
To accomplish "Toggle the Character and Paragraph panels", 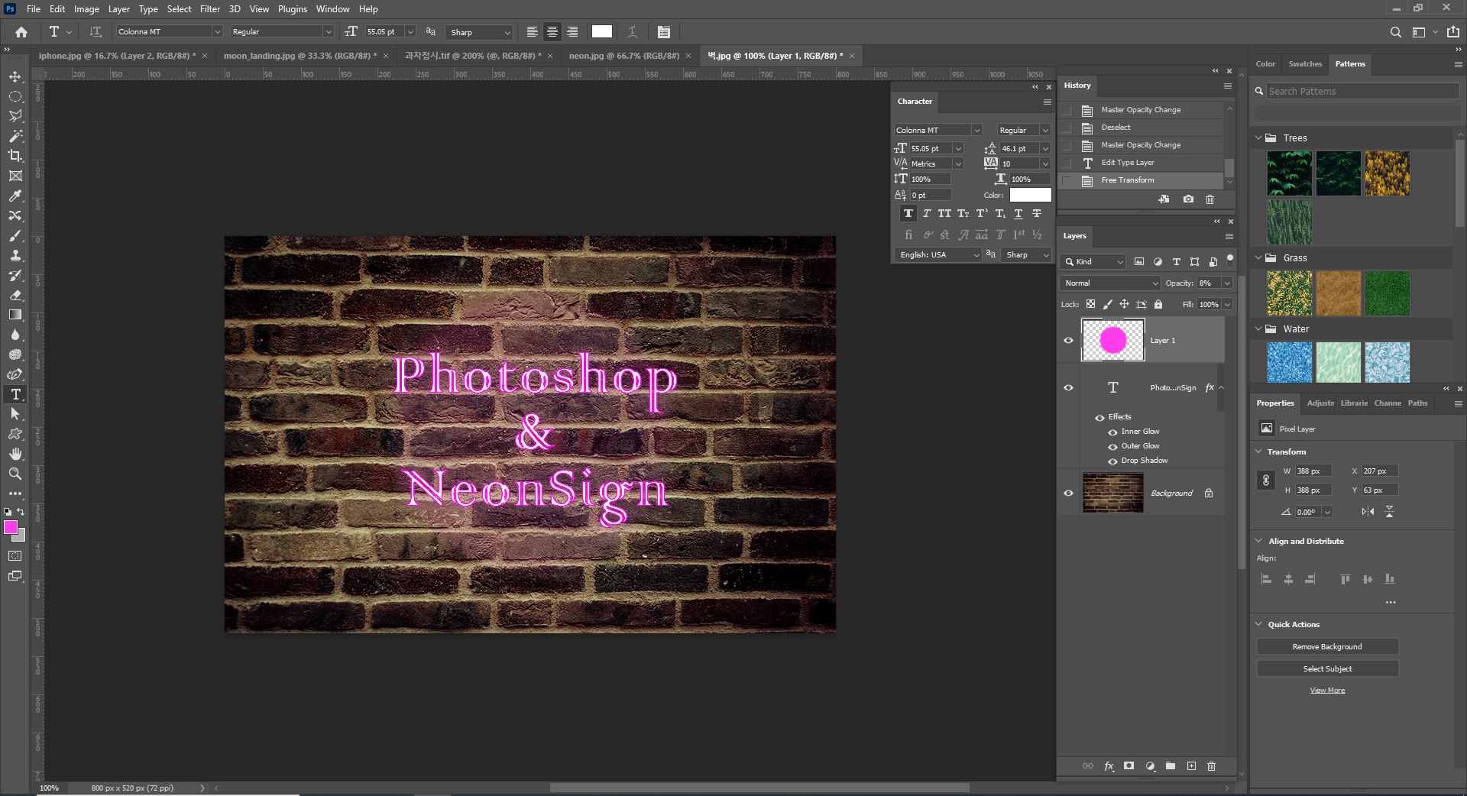I will coord(664,32).
